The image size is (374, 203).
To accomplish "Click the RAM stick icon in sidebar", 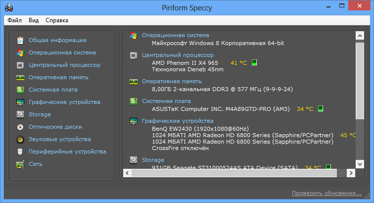I will 20,78.
